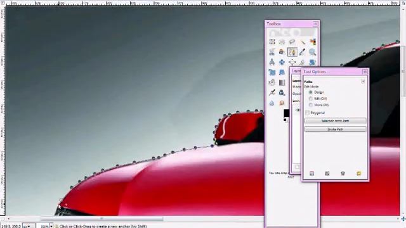Select the Smudge tool

282,103
